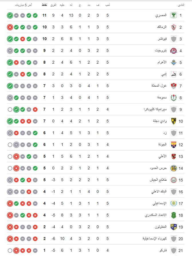Screen dimensions: 192x256
Task: Click the Wadi Degla yellow crest
Action: click(174, 121)
